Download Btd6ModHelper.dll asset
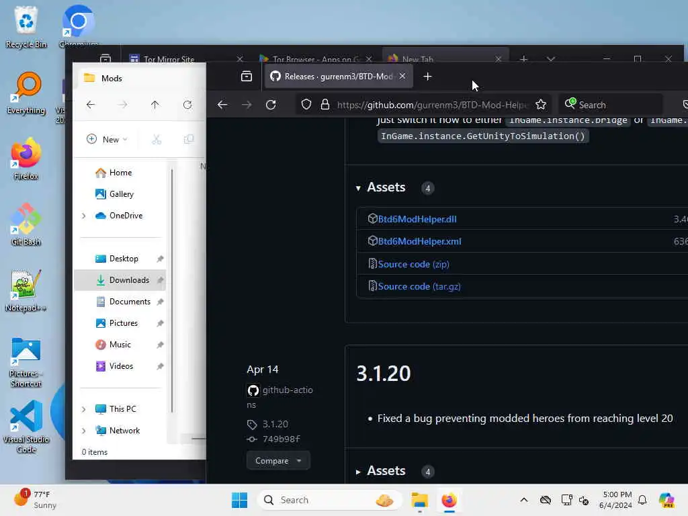Image resolution: width=688 pixels, height=516 pixels. coord(417,219)
